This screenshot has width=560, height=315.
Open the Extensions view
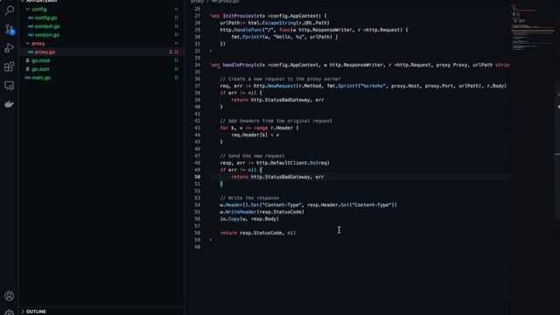tap(10, 66)
